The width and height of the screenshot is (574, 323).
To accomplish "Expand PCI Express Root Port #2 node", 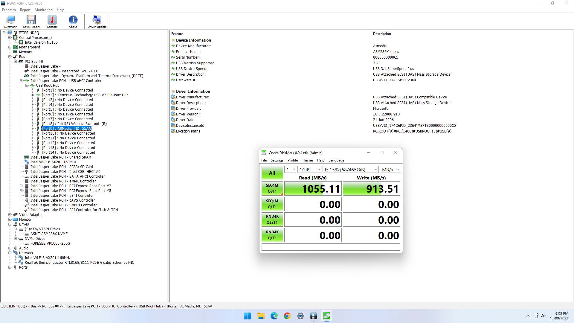I will click(21, 186).
